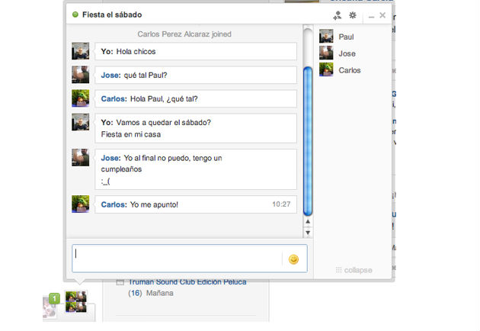This screenshot has width=480, height=331.
Task: Click avatar beside 'Yo al final no puedo' message
Action: pos(81,157)
